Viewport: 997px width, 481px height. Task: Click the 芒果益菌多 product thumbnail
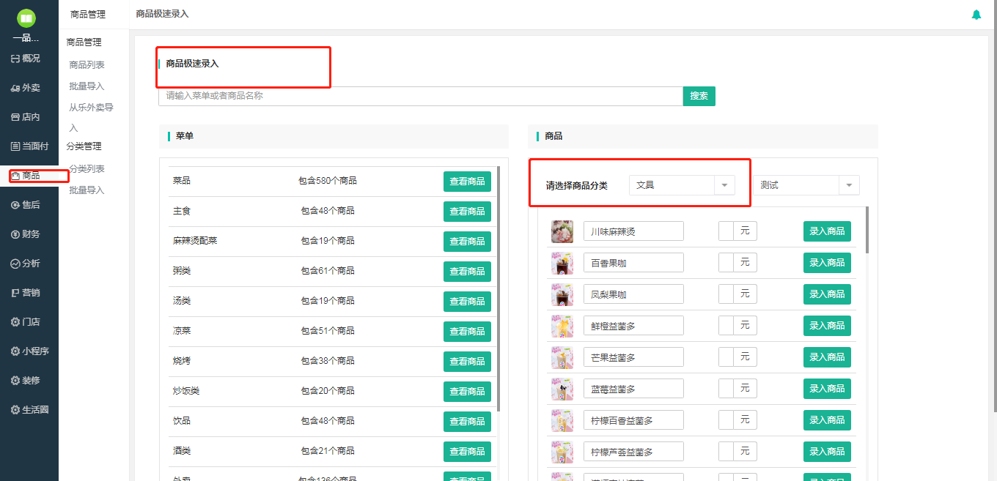point(562,357)
